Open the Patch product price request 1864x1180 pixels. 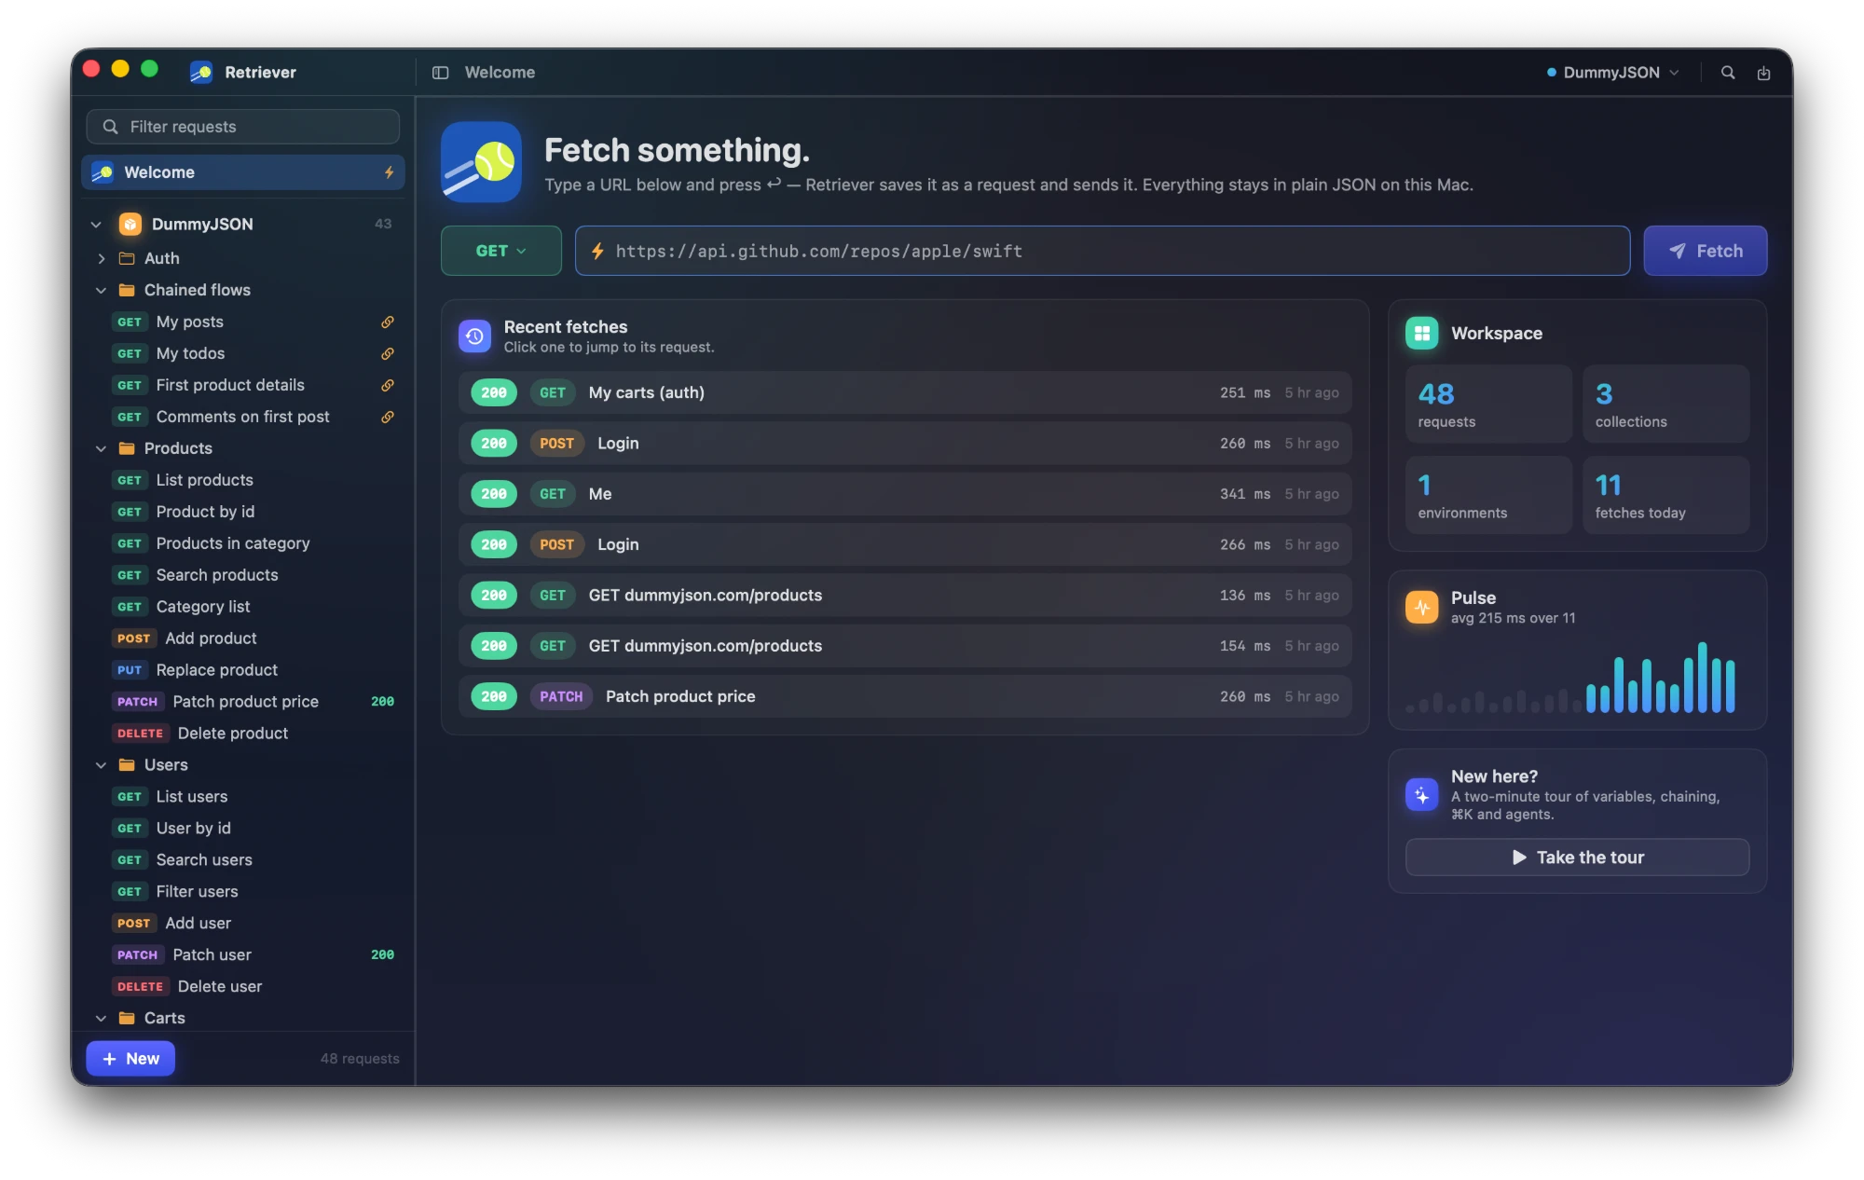(x=243, y=702)
